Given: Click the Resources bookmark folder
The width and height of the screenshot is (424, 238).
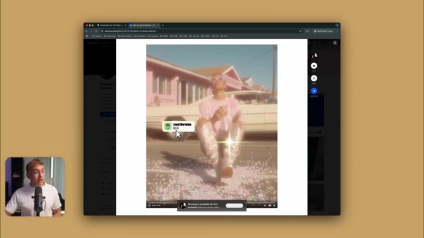Looking at the screenshot, I should click(x=110, y=36).
